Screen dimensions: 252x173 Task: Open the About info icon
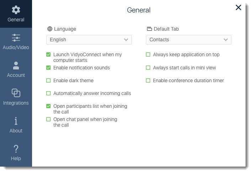[16, 121]
